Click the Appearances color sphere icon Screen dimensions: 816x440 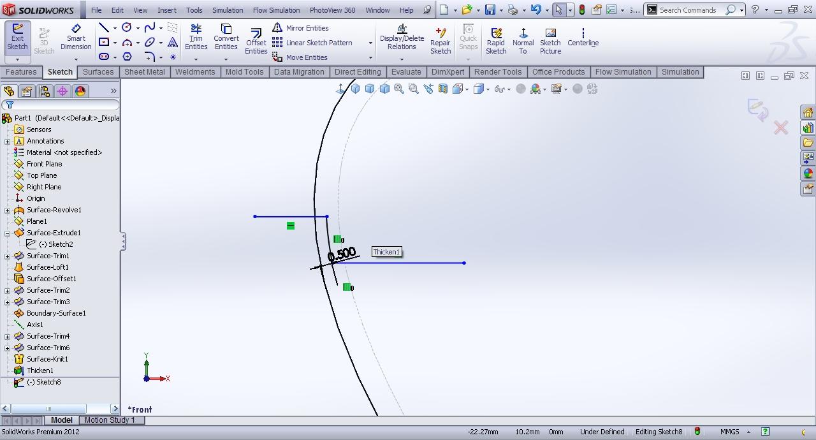pos(808,173)
